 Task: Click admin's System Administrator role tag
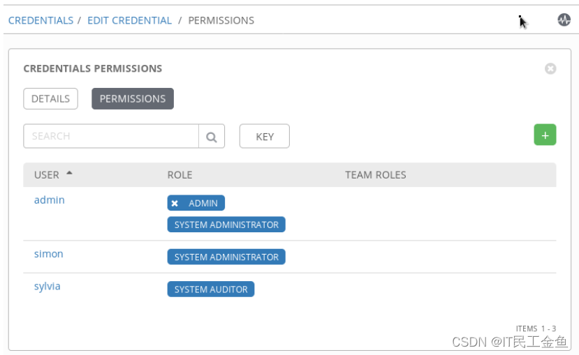[226, 225]
